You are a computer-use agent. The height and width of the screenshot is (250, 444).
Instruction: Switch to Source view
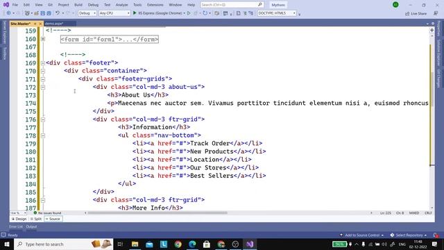(53, 219)
